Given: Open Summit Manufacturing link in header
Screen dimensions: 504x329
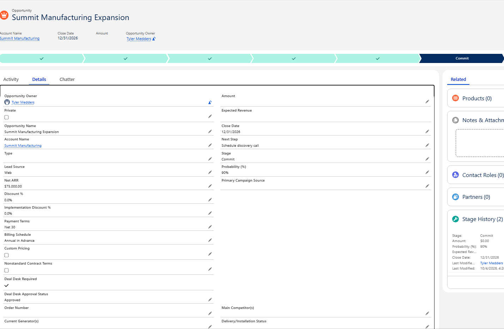Looking at the screenshot, I should tap(19, 38).
